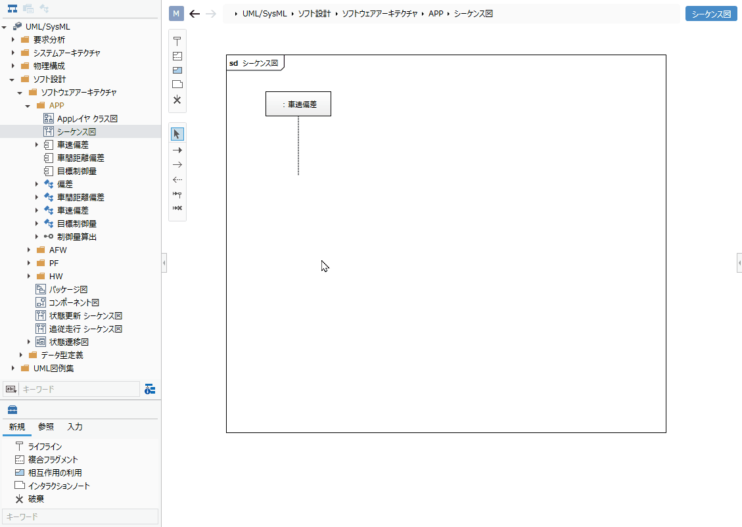Select the Lifeline tool in diagram palette
The image size is (742, 527).
point(177,41)
